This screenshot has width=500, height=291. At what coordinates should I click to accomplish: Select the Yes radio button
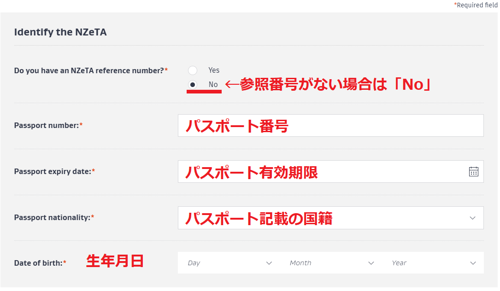coord(193,70)
